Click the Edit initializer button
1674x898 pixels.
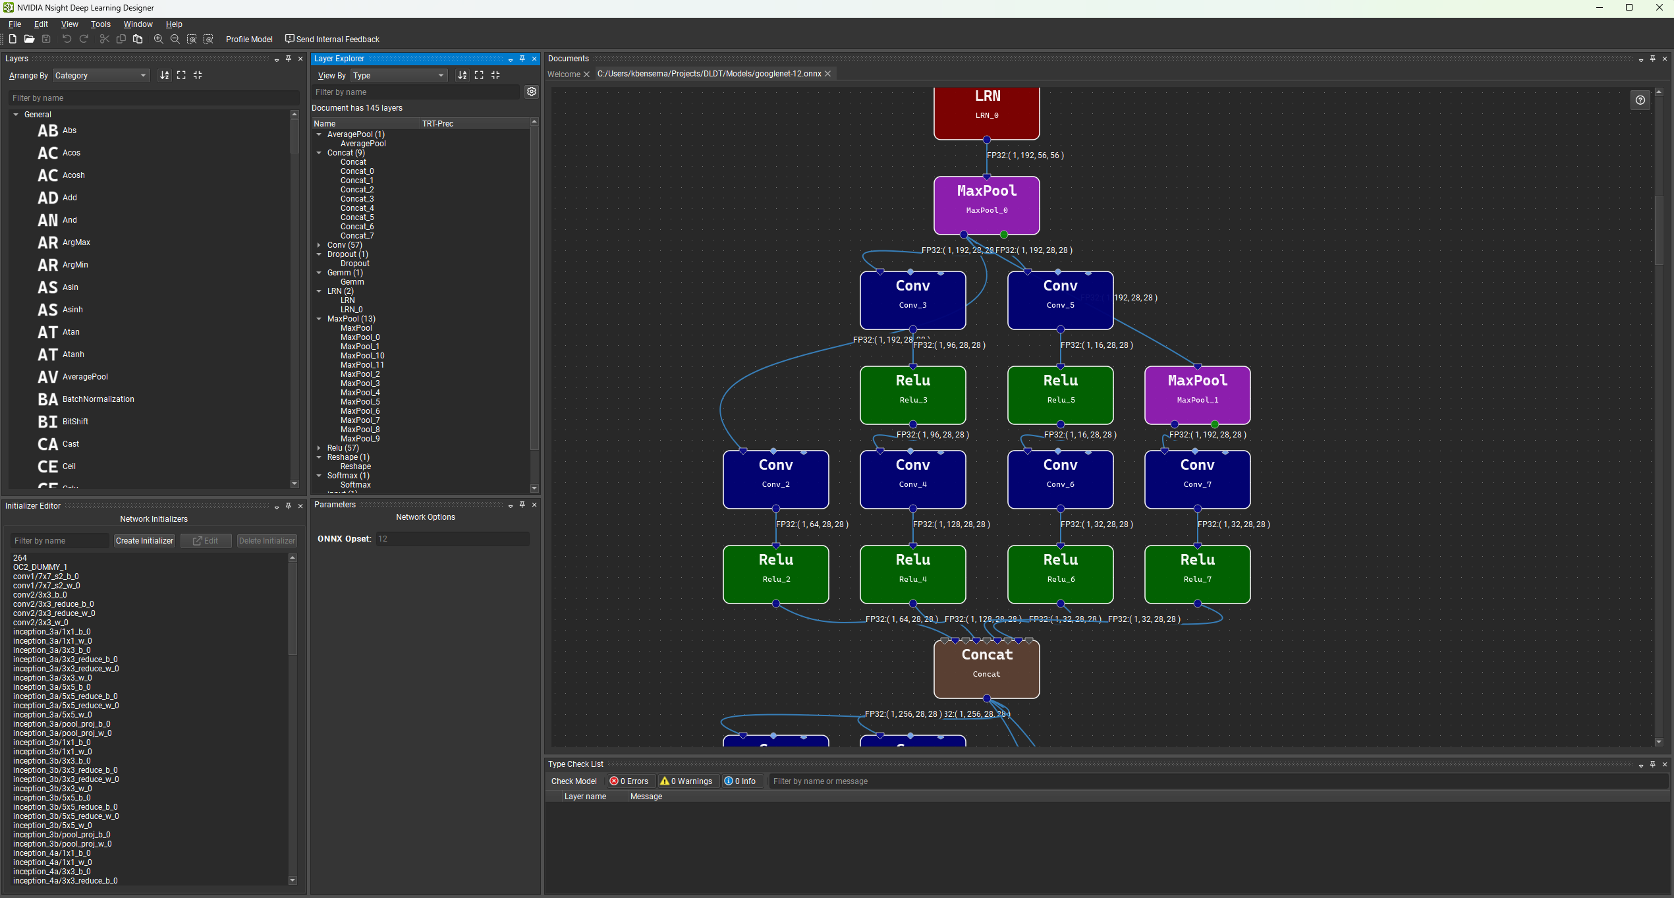tap(206, 541)
